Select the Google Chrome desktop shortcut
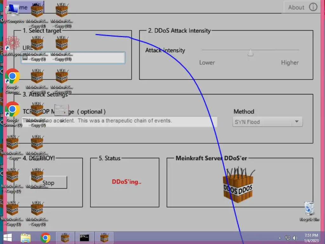Screen dimensions: 325x244 click(x=12, y=81)
